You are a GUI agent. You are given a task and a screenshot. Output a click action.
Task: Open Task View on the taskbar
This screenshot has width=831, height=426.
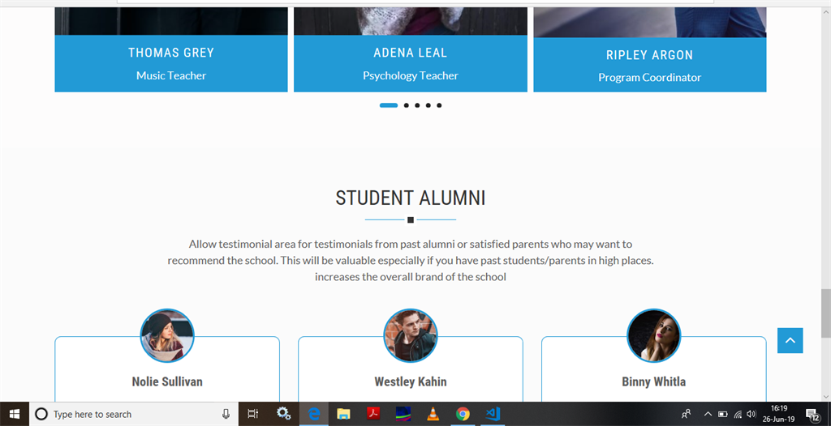click(x=253, y=414)
